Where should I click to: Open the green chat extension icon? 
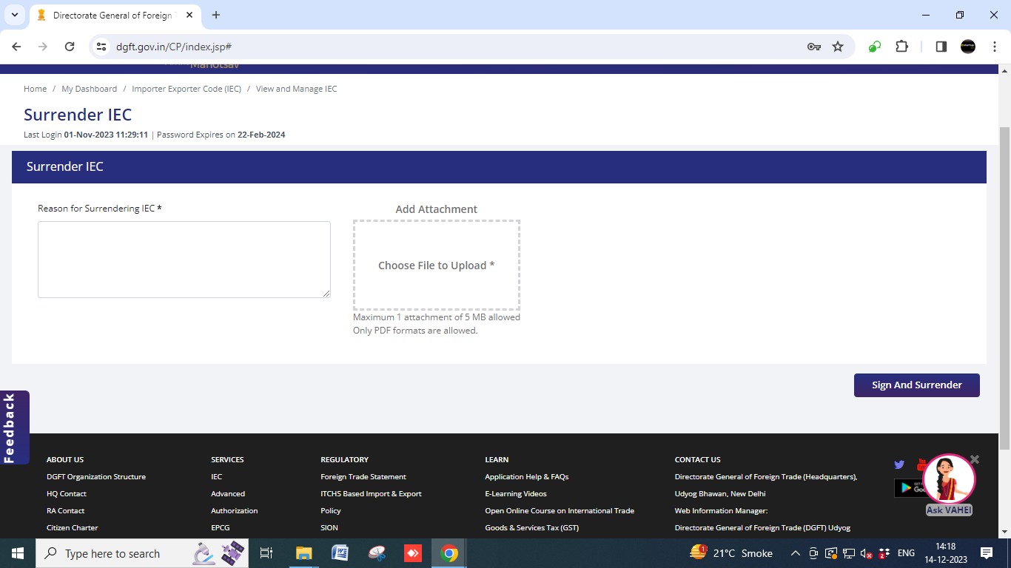[x=875, y=47]
